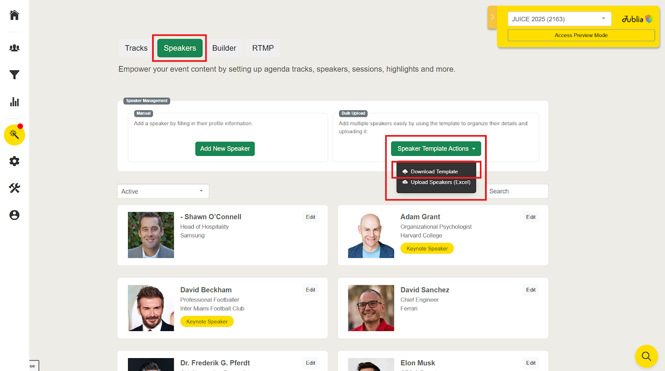Click the Elon Musk name
This screenshot has width=665, height=371.
(418, 363)
